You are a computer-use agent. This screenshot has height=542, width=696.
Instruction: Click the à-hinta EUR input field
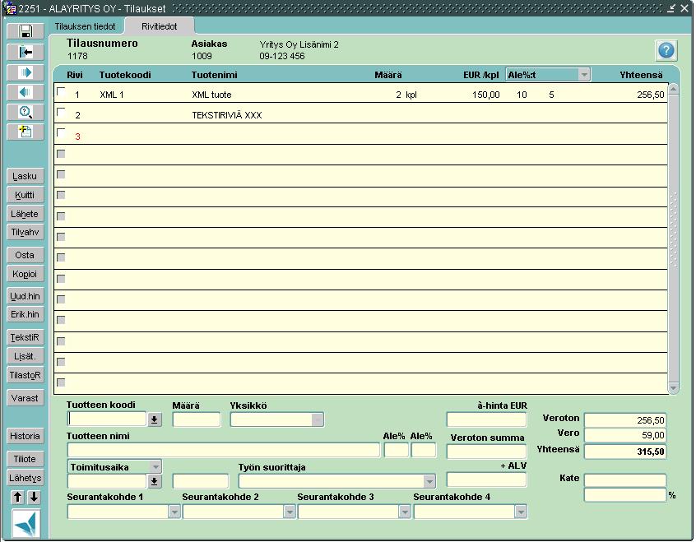[486, 419]
